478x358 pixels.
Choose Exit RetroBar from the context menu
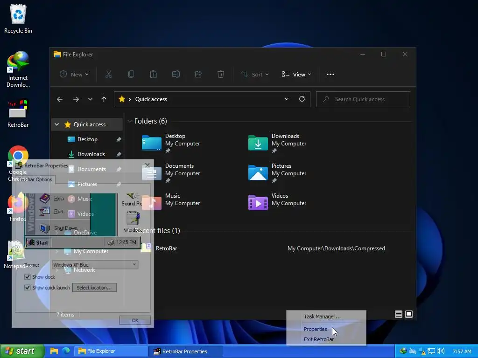[319, 339]
